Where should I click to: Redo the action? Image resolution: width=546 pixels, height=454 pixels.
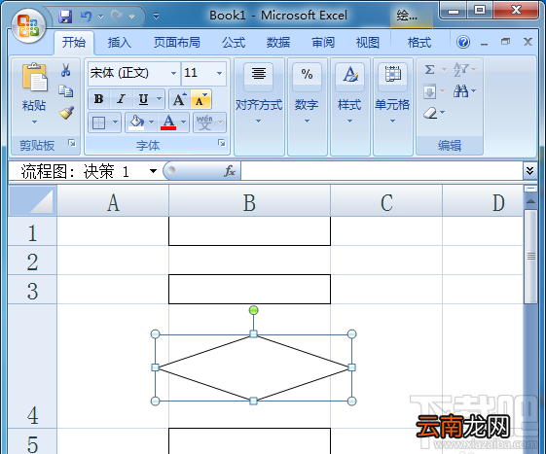click(117, 16)
